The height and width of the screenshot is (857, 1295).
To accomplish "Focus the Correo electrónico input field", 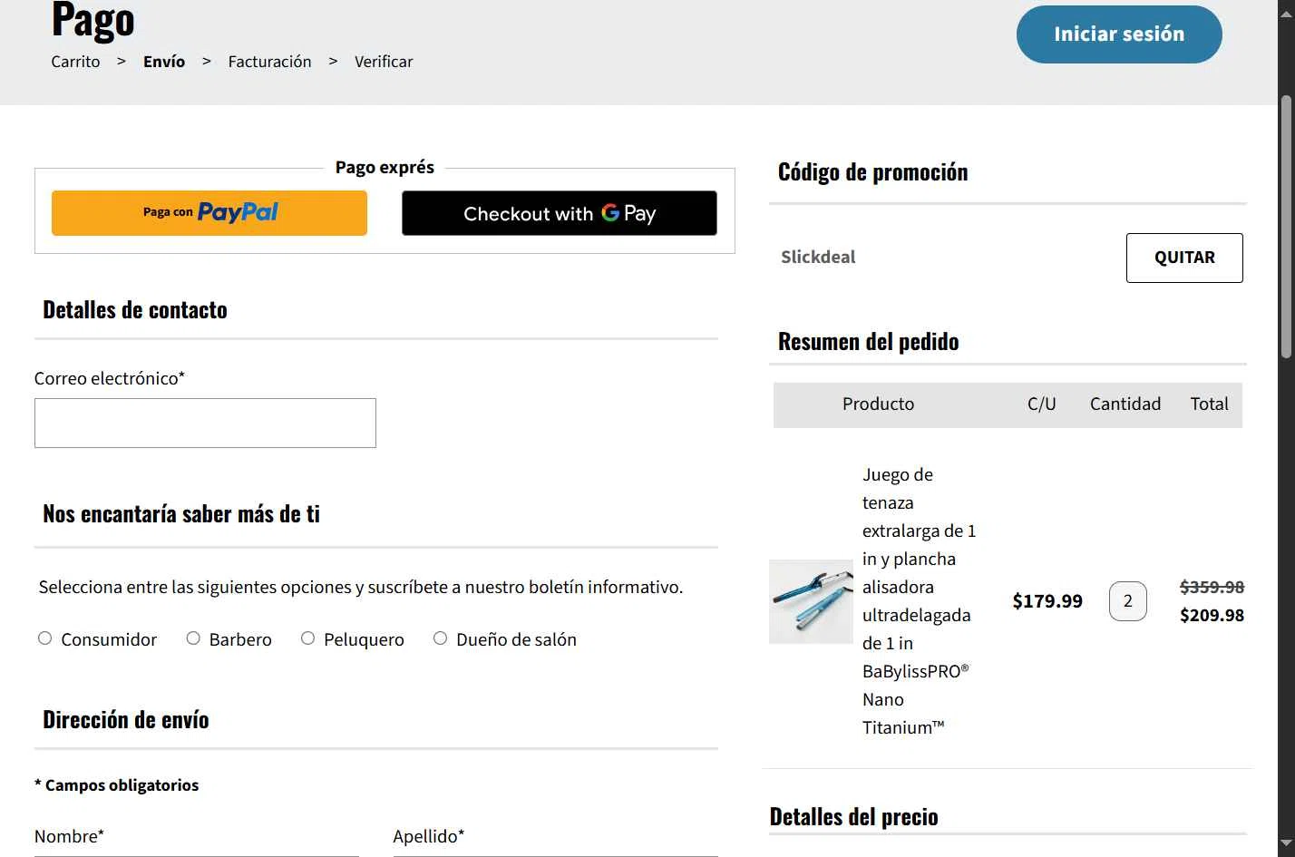I will (x=205, y=423).
